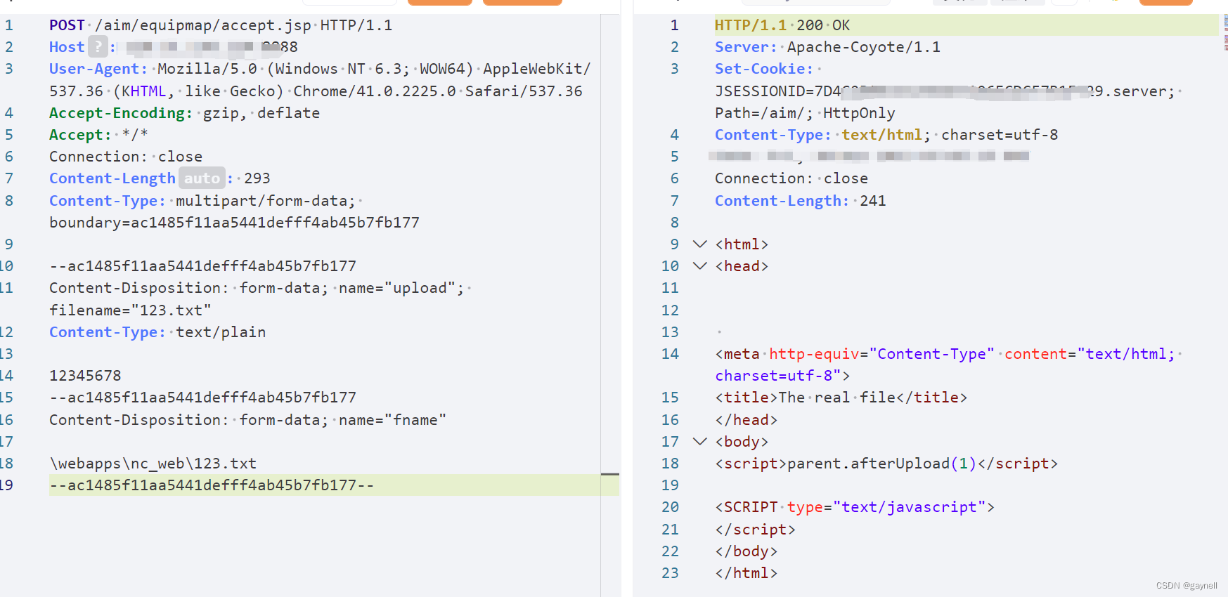Viewport: 1228px width, 597px height.
Task: Click Connection: close in the response
Action: 791,178
